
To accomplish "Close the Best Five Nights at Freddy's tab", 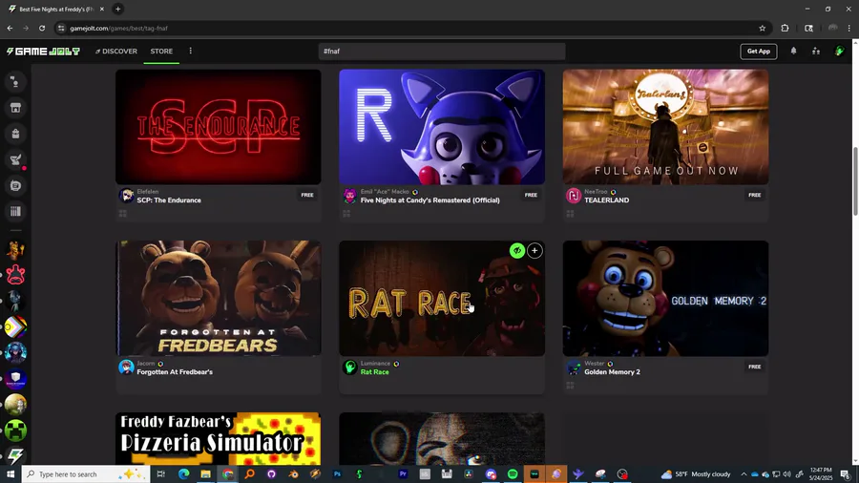I will coord(102,10).
